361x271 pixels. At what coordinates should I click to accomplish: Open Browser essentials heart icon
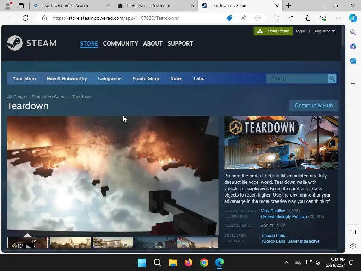pyautogui.click(x=323, y=18)
